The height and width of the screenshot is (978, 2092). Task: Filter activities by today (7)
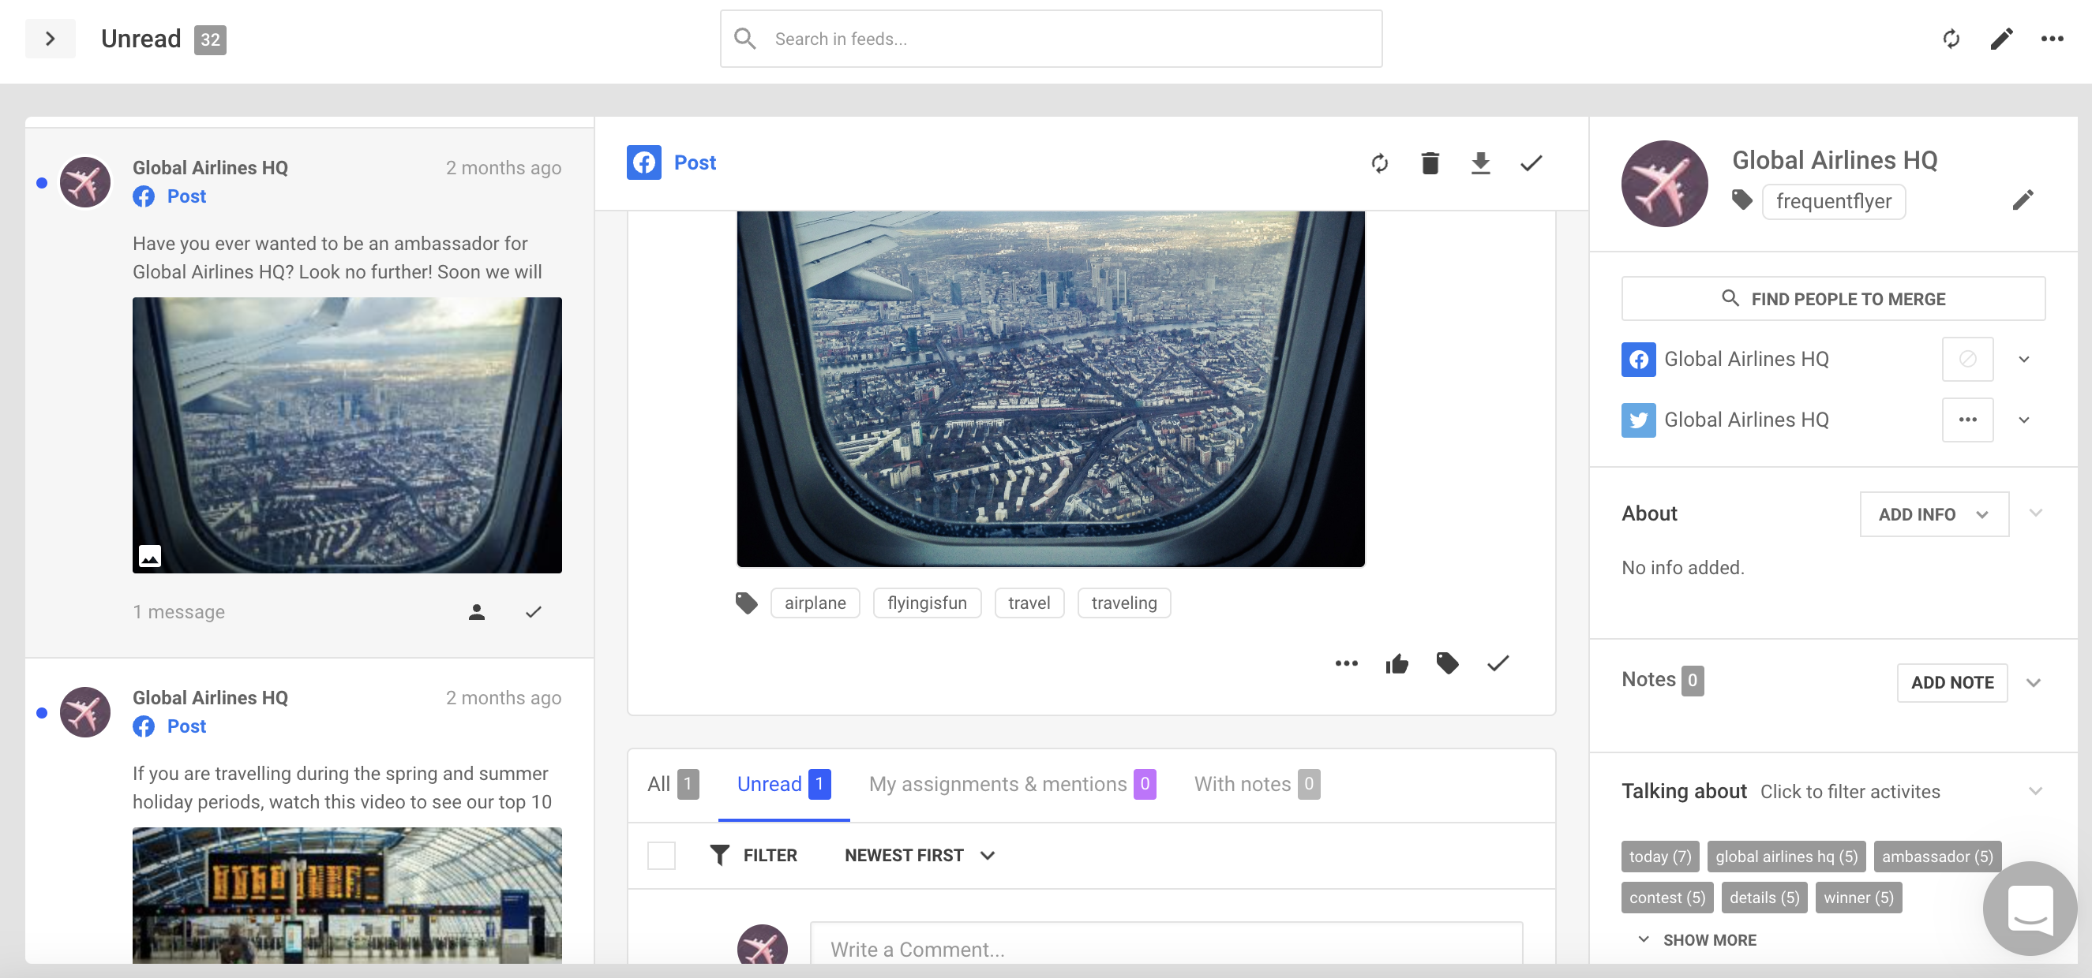click(1660, 856)
